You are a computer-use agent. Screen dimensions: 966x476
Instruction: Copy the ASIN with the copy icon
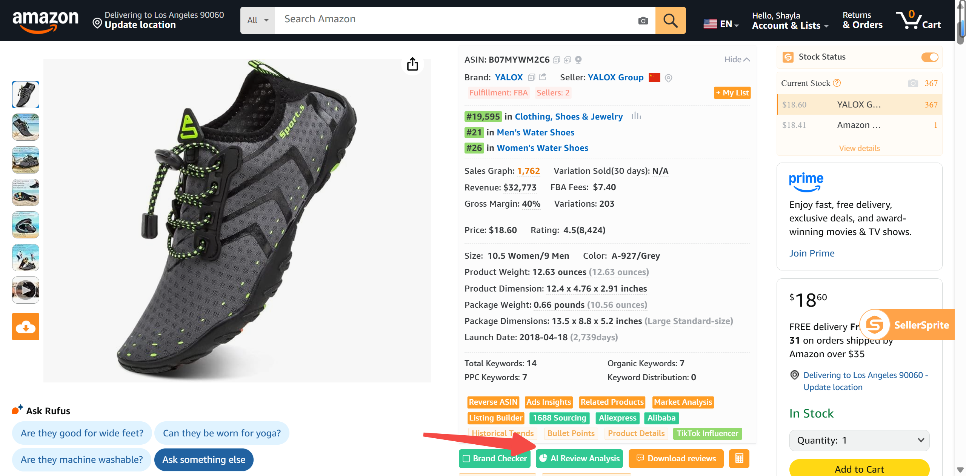coord(556,60)
